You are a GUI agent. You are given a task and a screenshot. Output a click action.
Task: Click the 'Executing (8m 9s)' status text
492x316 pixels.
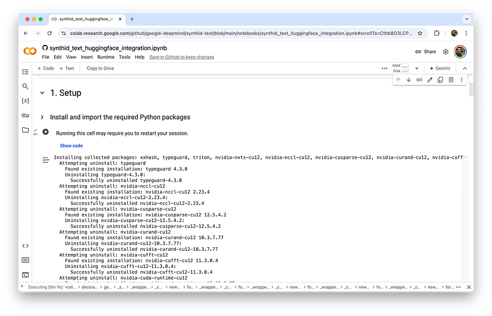46,287
